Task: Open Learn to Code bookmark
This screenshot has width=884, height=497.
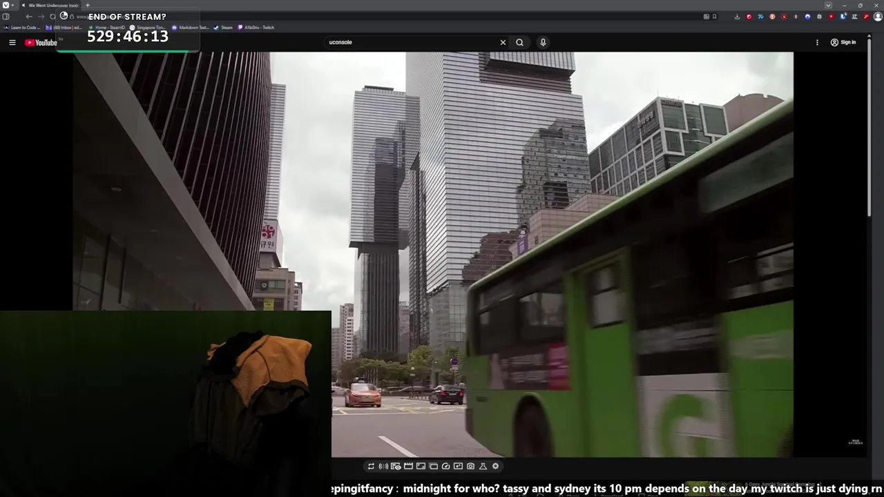Action: [22, 28]
